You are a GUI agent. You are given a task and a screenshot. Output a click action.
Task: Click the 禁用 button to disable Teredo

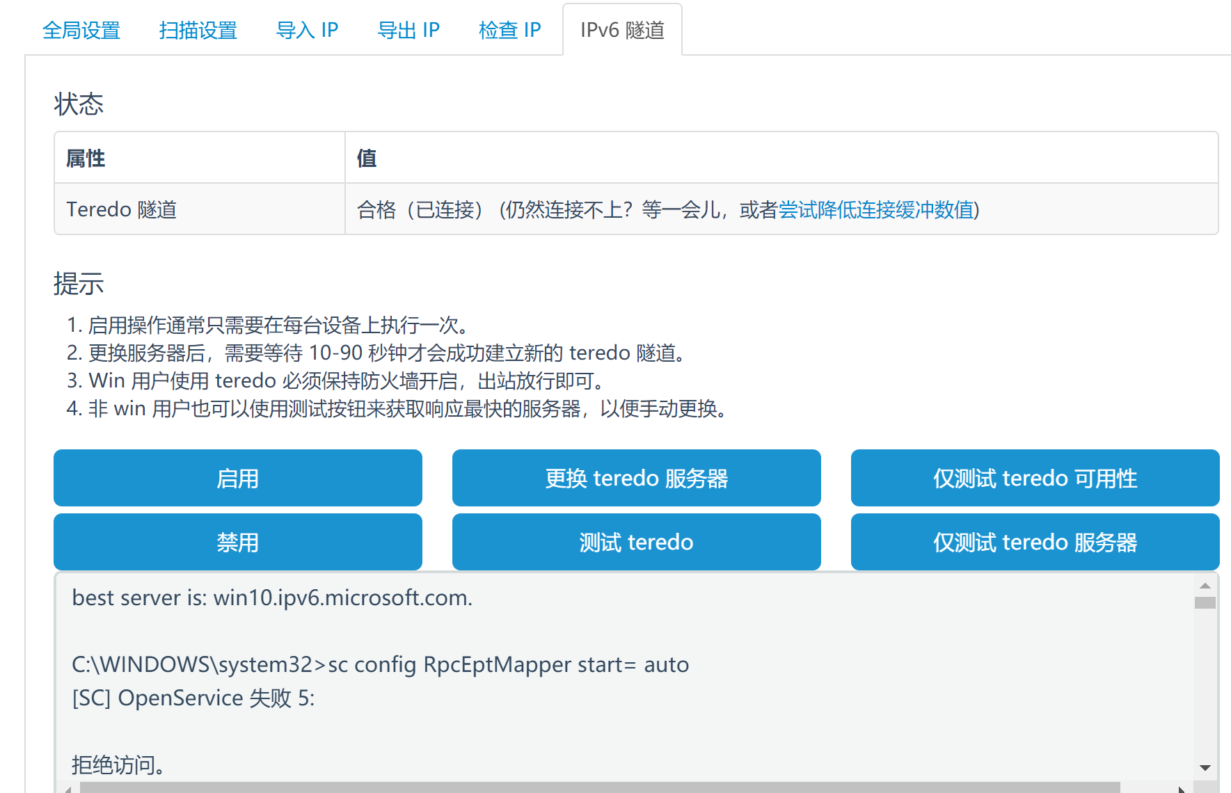point(237,542)
